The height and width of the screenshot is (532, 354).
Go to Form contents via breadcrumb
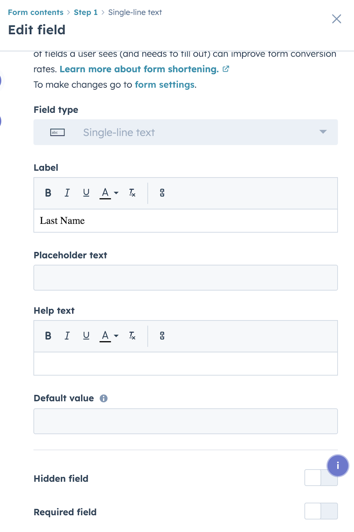tap(35, 12)
